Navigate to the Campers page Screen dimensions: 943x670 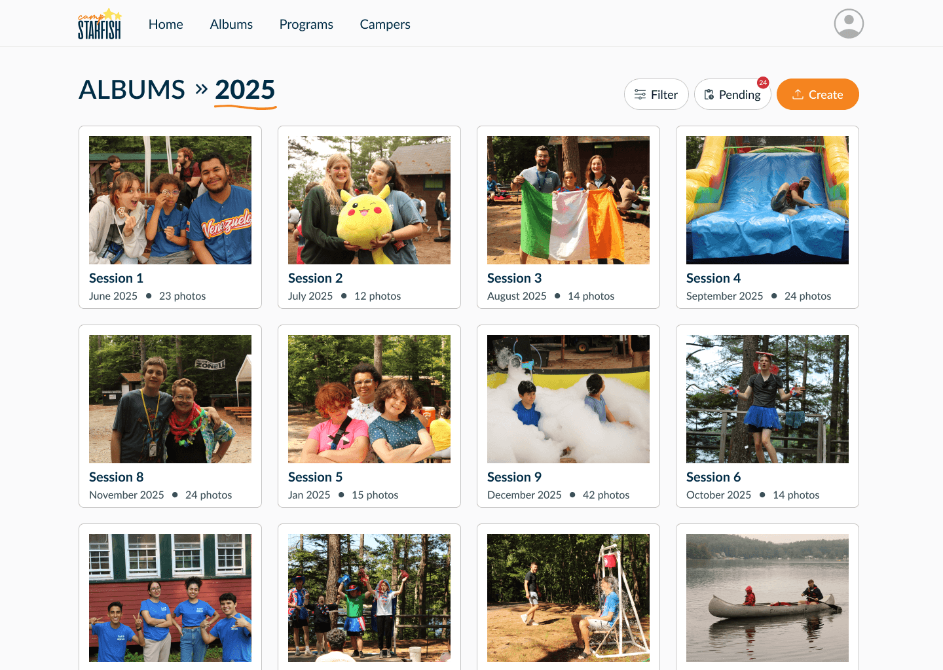385,24
